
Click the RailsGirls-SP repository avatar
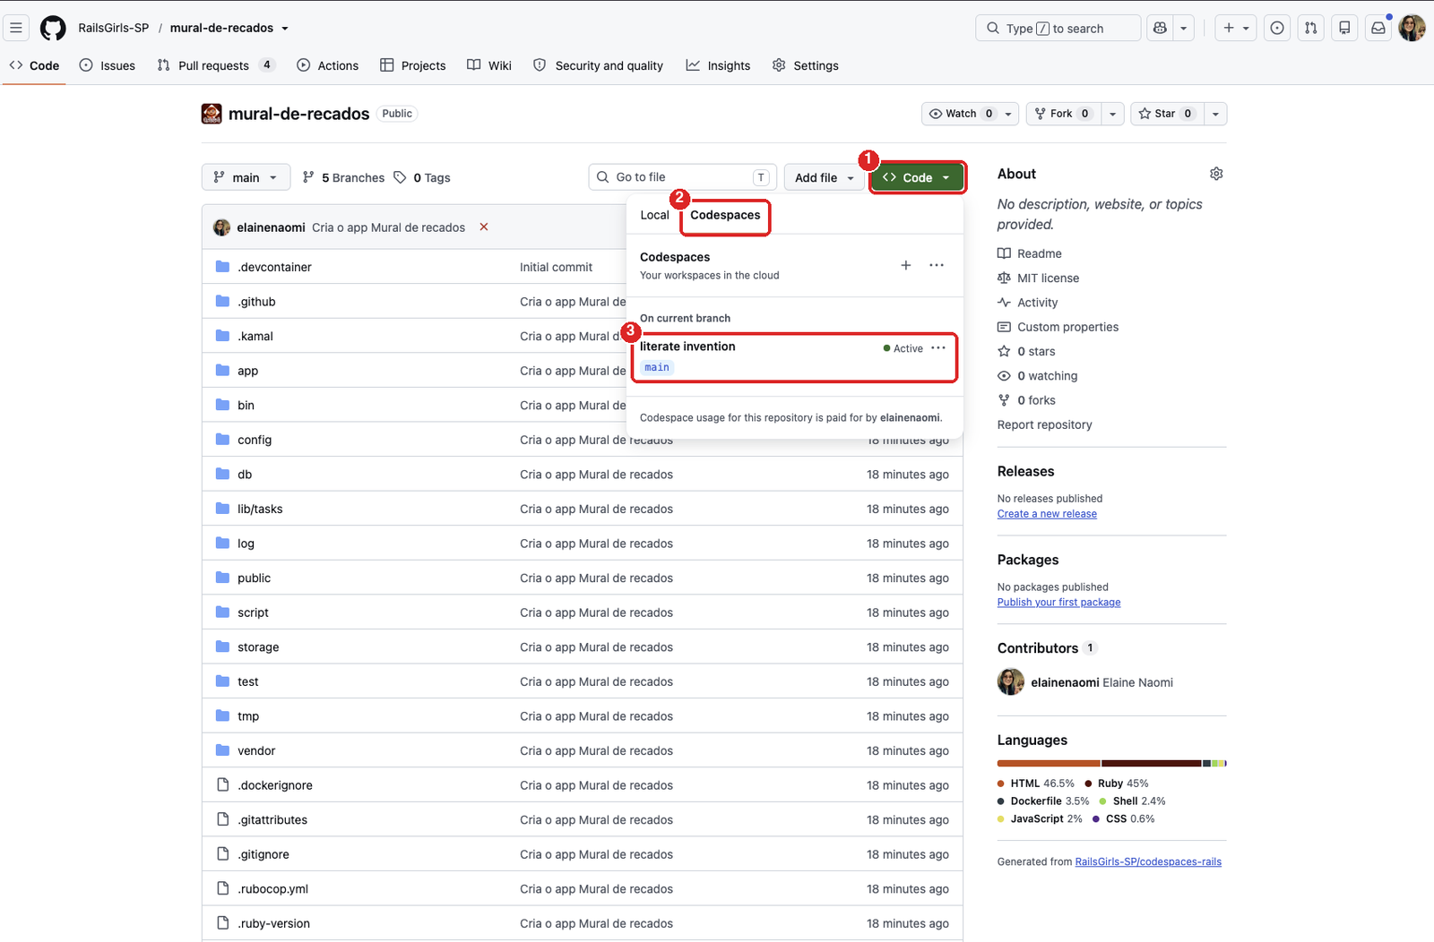coord(212,114)
